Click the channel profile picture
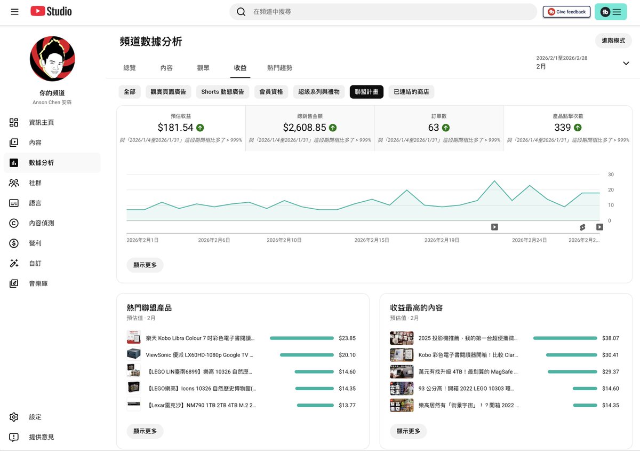This screenshot has height=451, width=640. [52, 59]
